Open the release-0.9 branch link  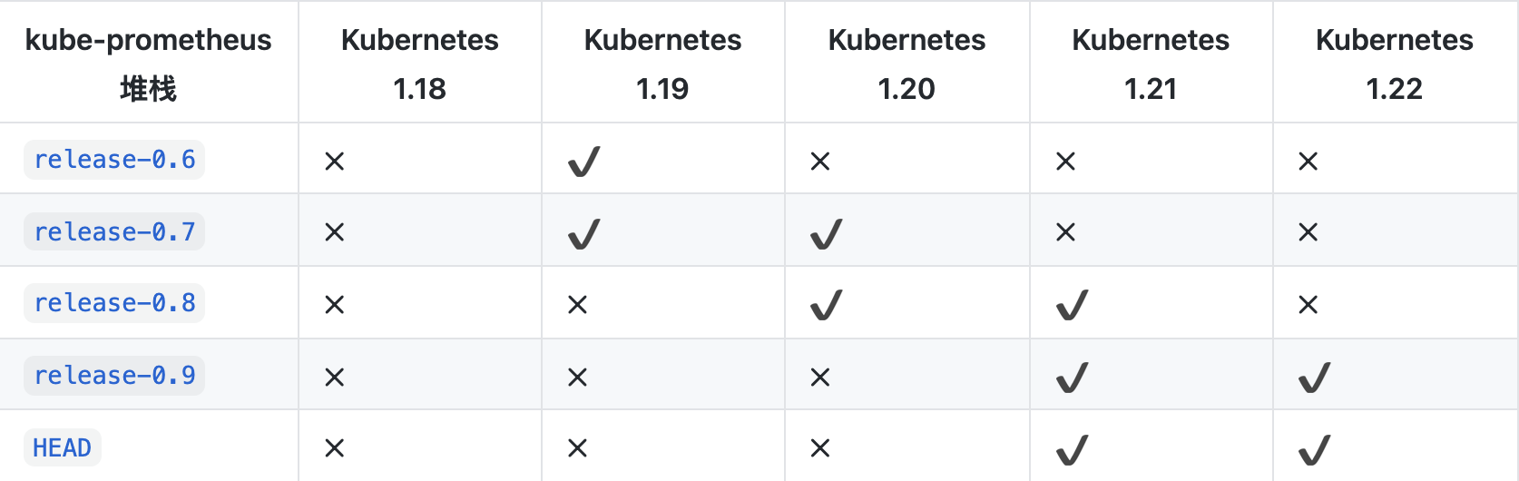coord(114,376)
